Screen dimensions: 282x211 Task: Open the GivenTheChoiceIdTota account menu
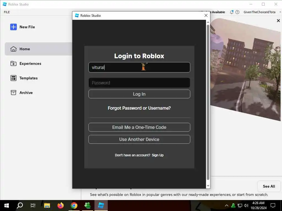click(x=259, y=12)
